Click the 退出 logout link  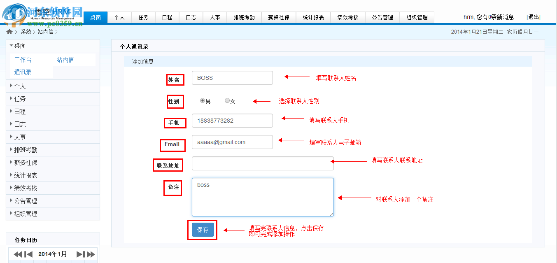click(533, 17)
